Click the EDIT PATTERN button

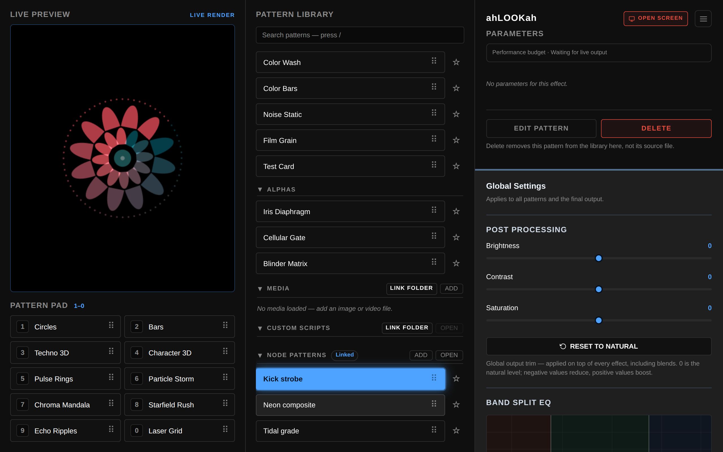(541, 129)
